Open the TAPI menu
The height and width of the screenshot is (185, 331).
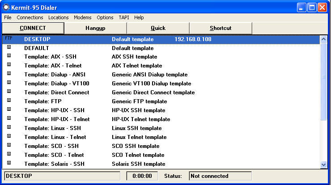coord(123,17)
